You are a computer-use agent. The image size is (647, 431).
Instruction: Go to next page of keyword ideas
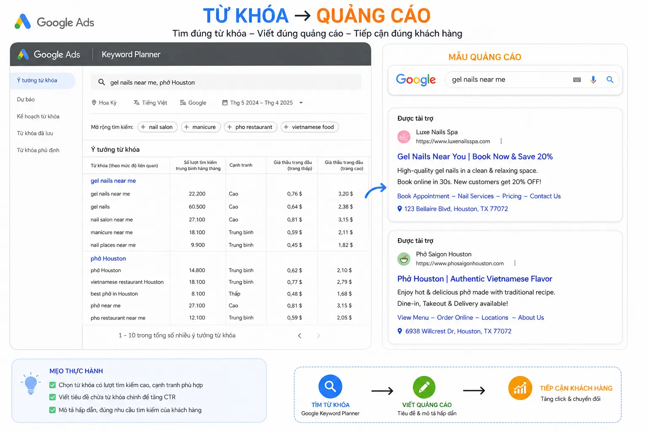(318, 335)
